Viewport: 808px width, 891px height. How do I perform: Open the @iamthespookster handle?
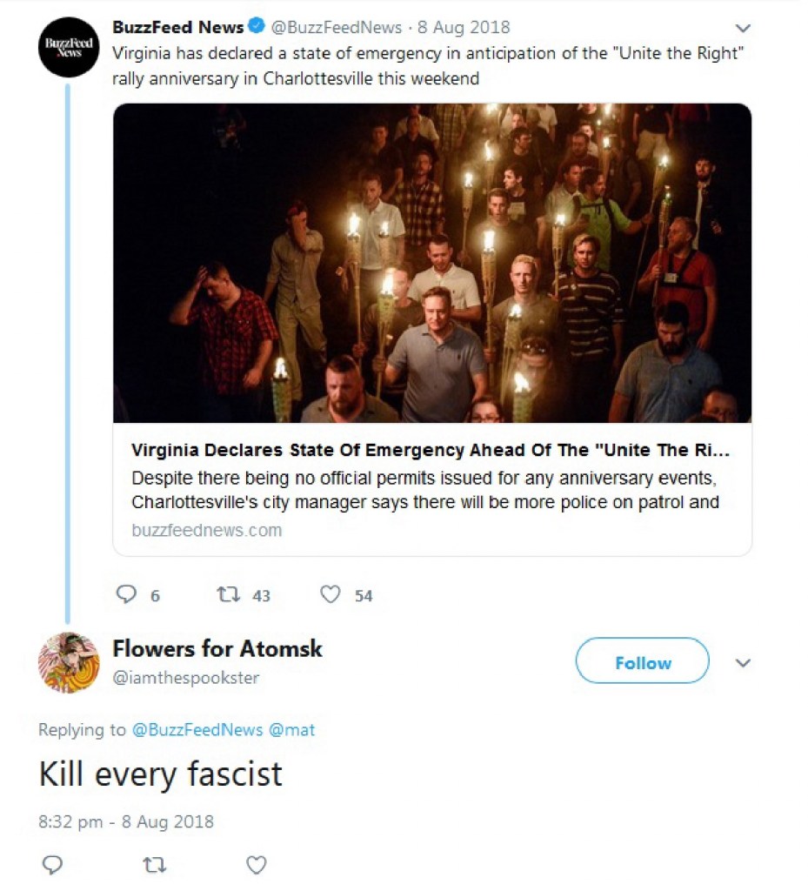[x=186, y=677]
